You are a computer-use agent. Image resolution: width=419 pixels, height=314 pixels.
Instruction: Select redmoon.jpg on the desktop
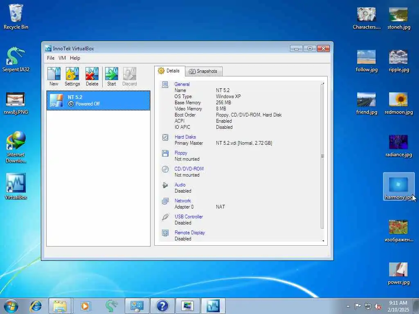pyautogui.click(x=399, y=103)
